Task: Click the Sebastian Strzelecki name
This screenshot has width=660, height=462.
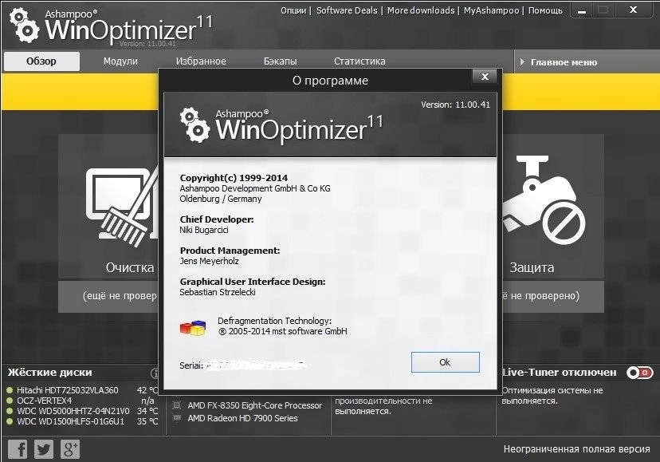Action: coord(217,292)
